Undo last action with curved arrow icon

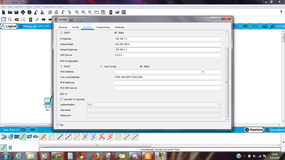[63, 12]
